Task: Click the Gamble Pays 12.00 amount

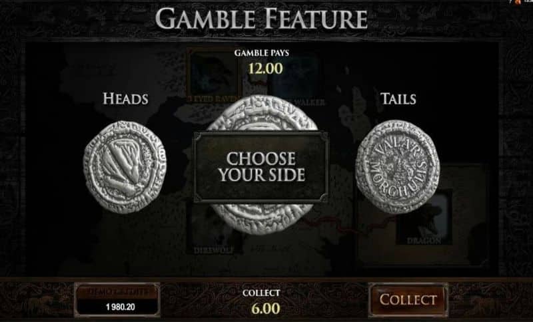Action: click(x=265, y=69)
